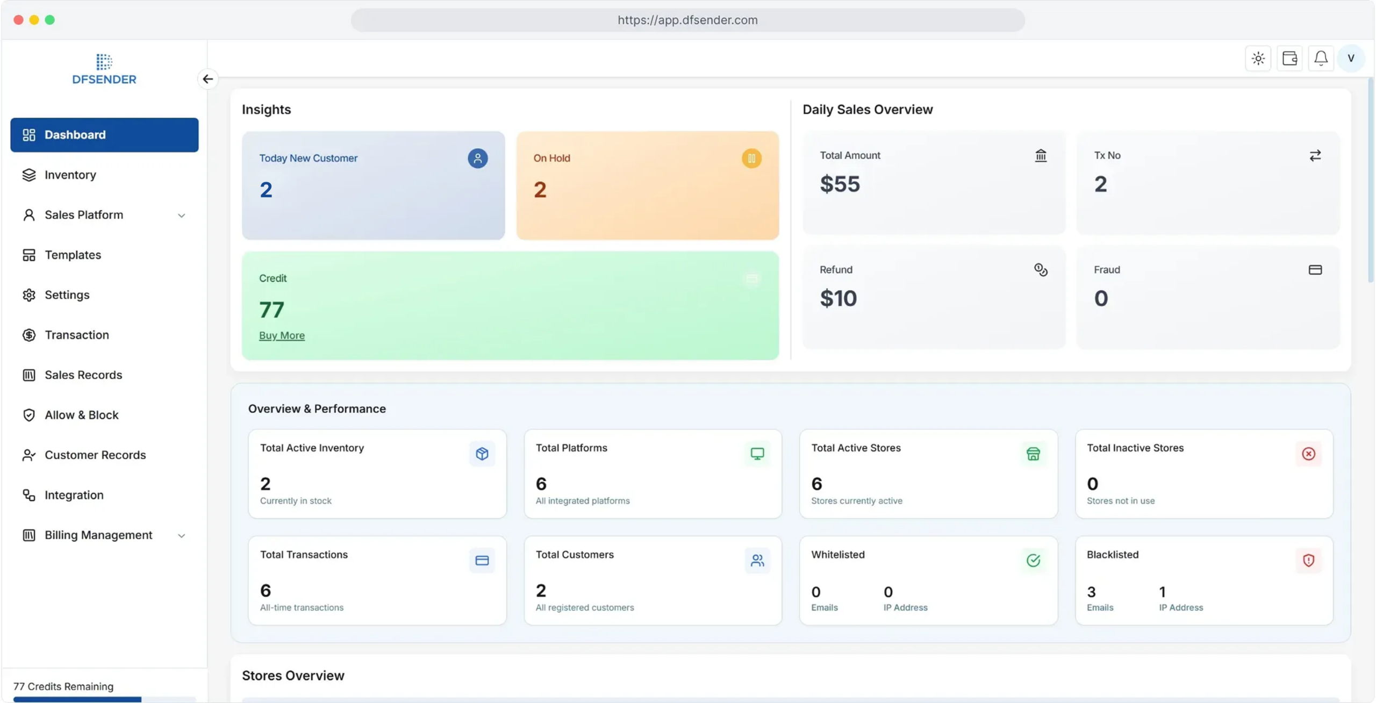Click the credits remaining progress bar
The height and width of the screenshot is (703, 1376).
click(x=104, y=699)
